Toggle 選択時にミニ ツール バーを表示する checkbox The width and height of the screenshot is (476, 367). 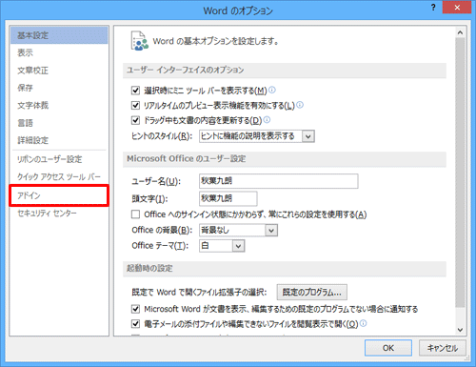[x=135, y=91]
